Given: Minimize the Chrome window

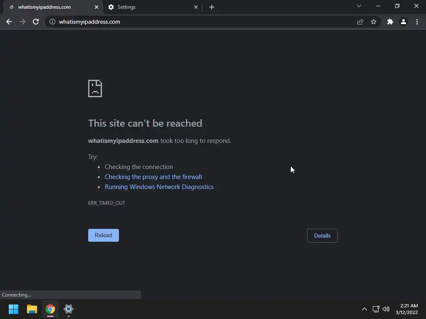Looking at the screenshot, I should [378, 6].
